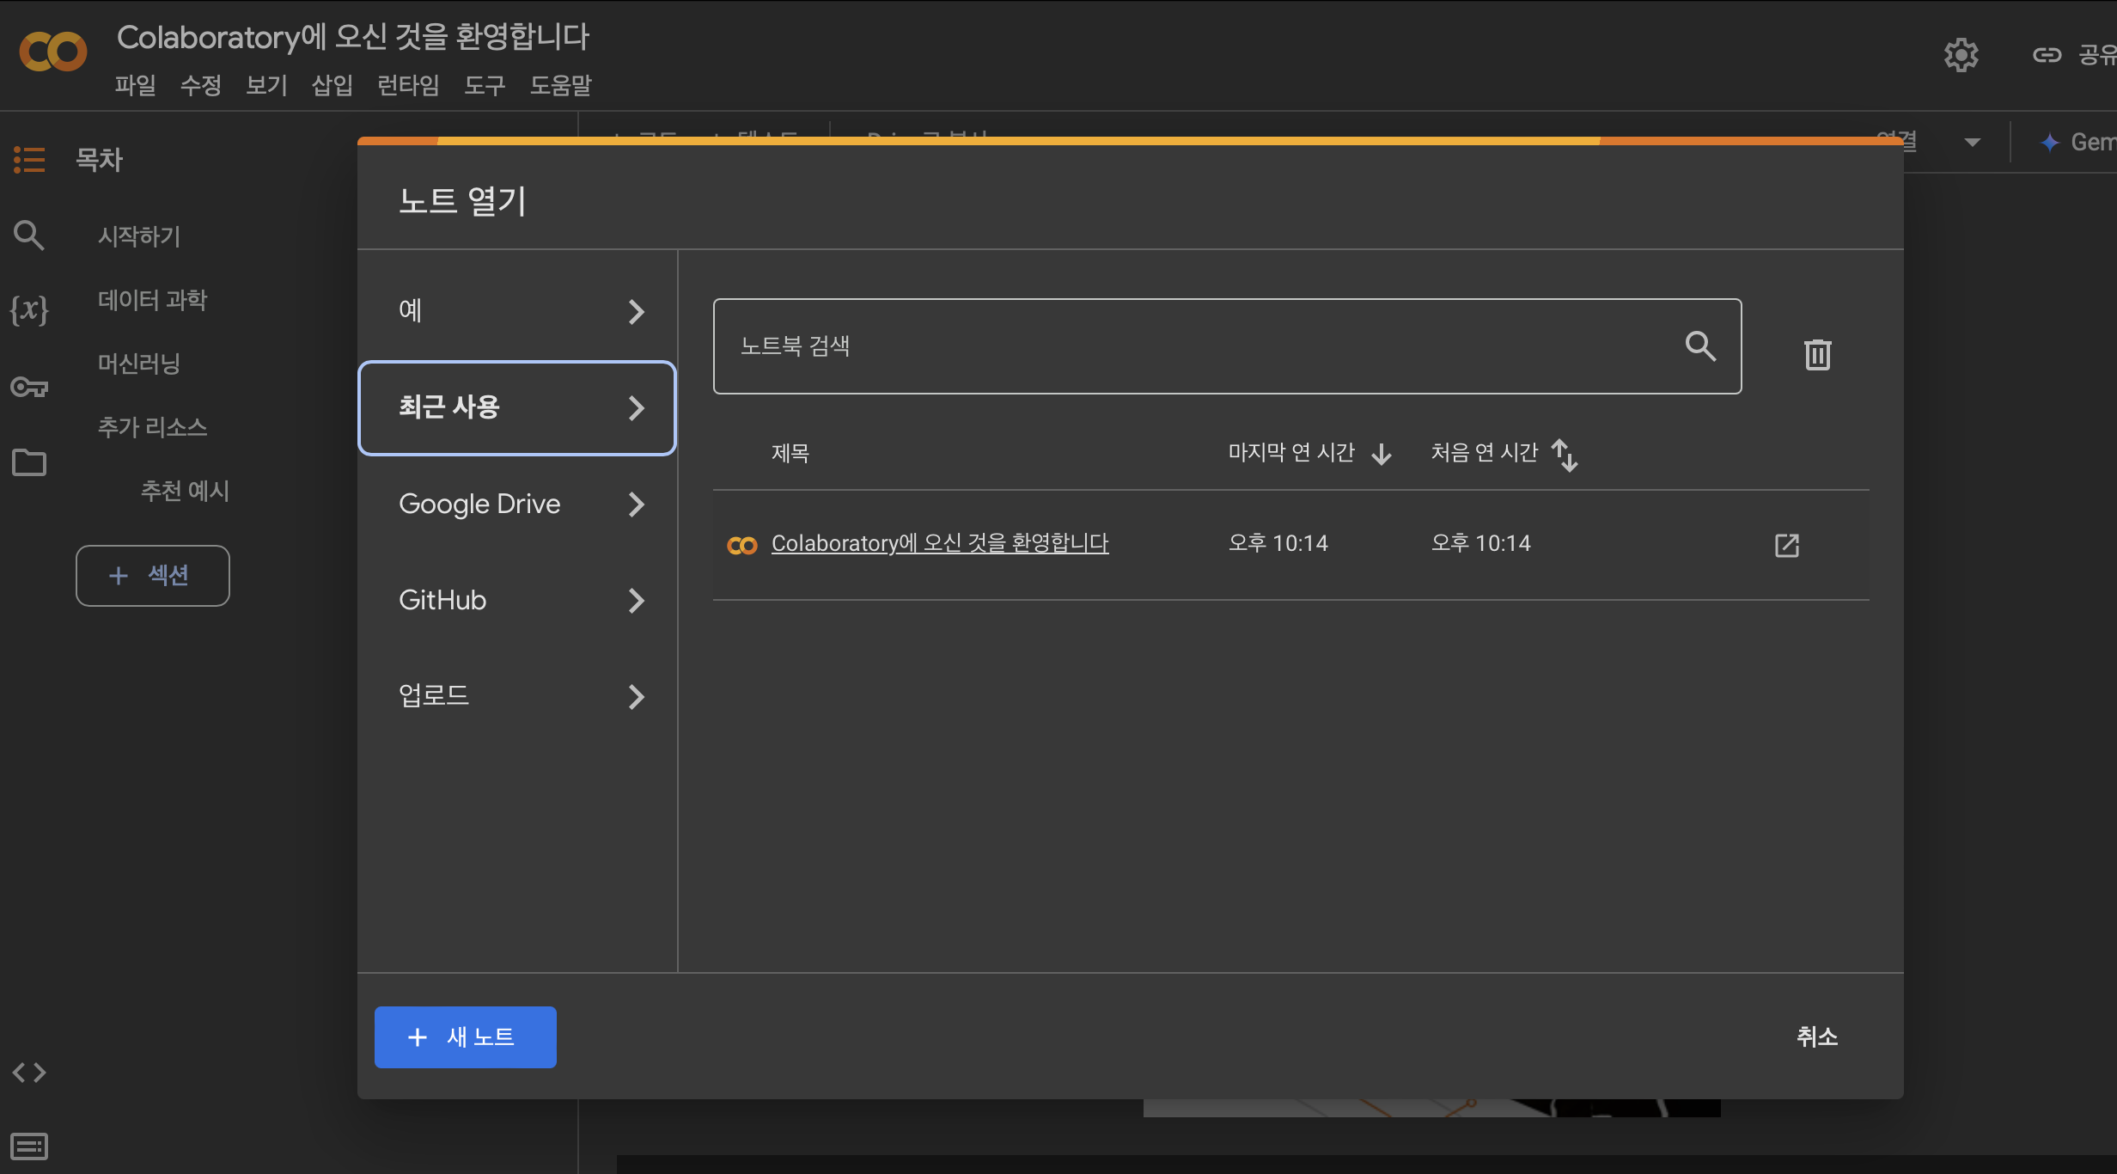Open the Colaboratory welcome notebook link
2117x1174 pixels.
tap(939, 543)
